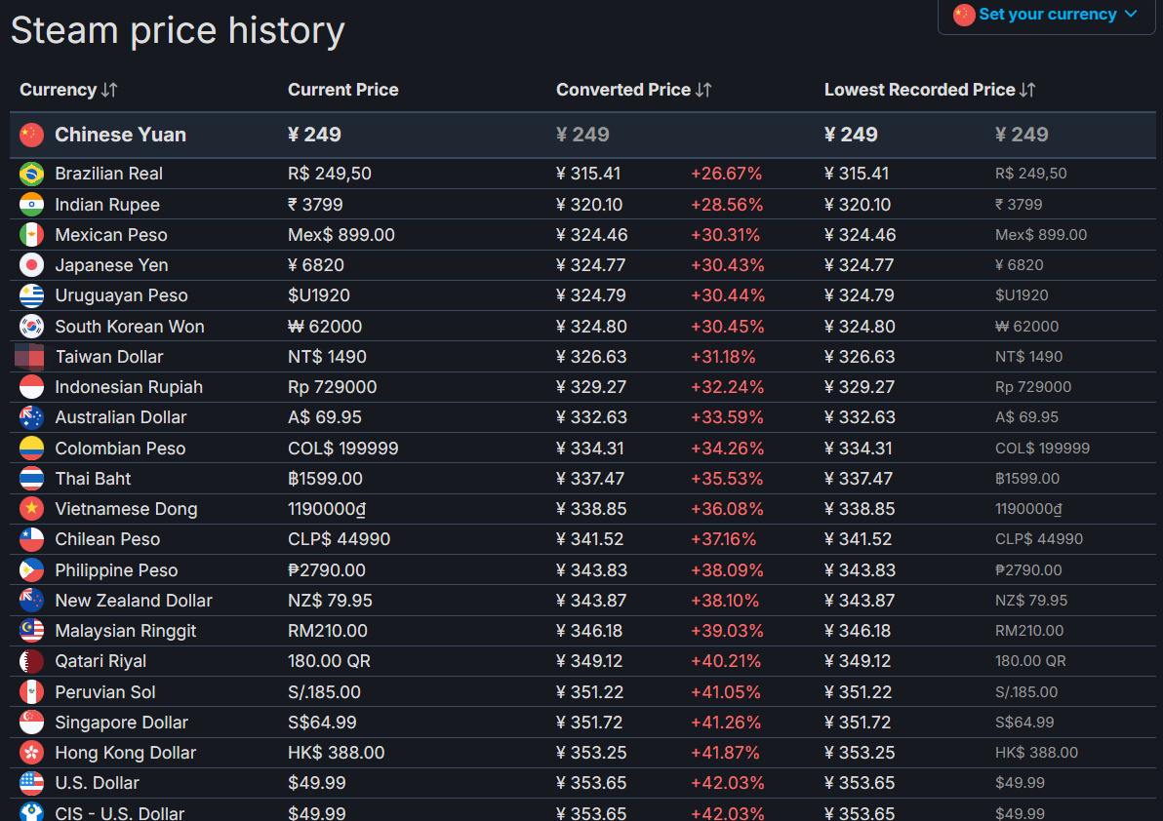Click the Steam price history heading
This screenshot has width=1163, height=821.
point(178,31)
